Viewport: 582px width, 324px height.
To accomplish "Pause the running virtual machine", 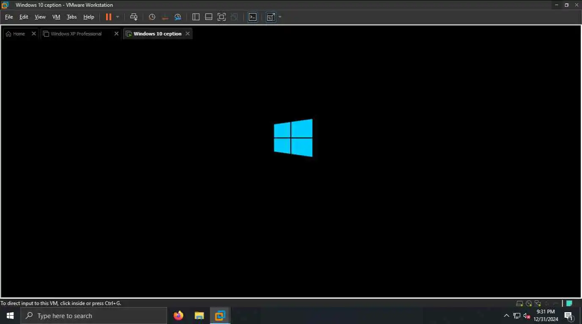I will pyautogui.click(x=109, y=17).
